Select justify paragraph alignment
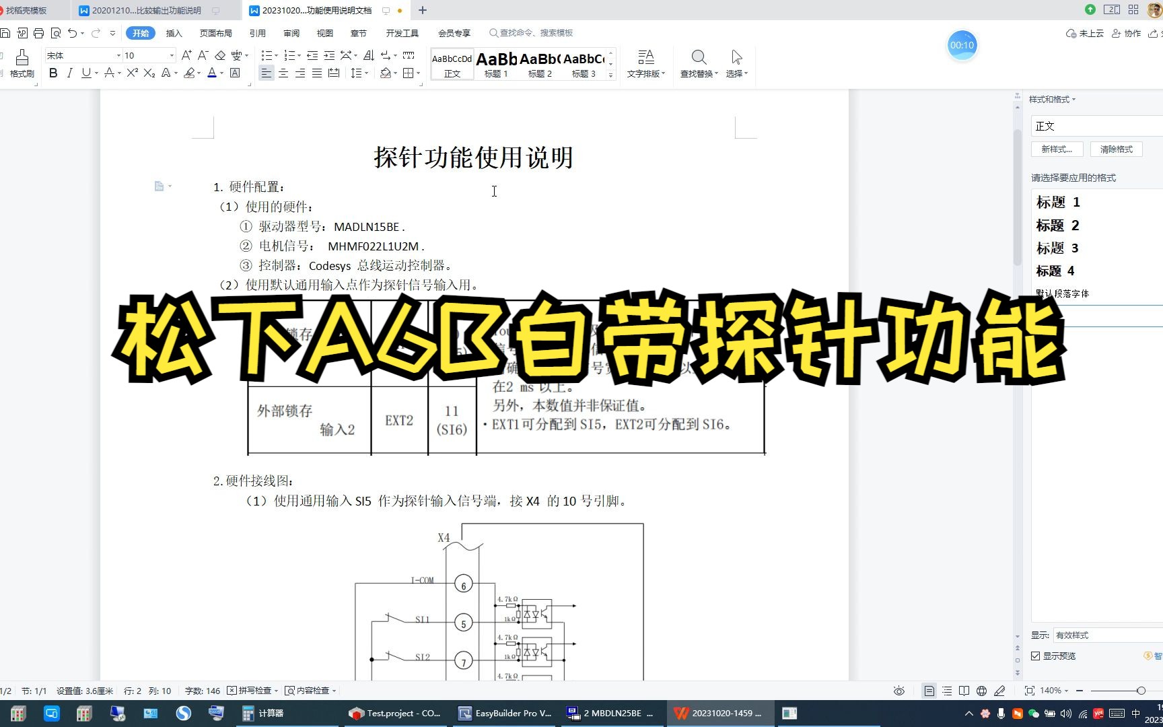The image size is (1163, 727). [317, 73]
